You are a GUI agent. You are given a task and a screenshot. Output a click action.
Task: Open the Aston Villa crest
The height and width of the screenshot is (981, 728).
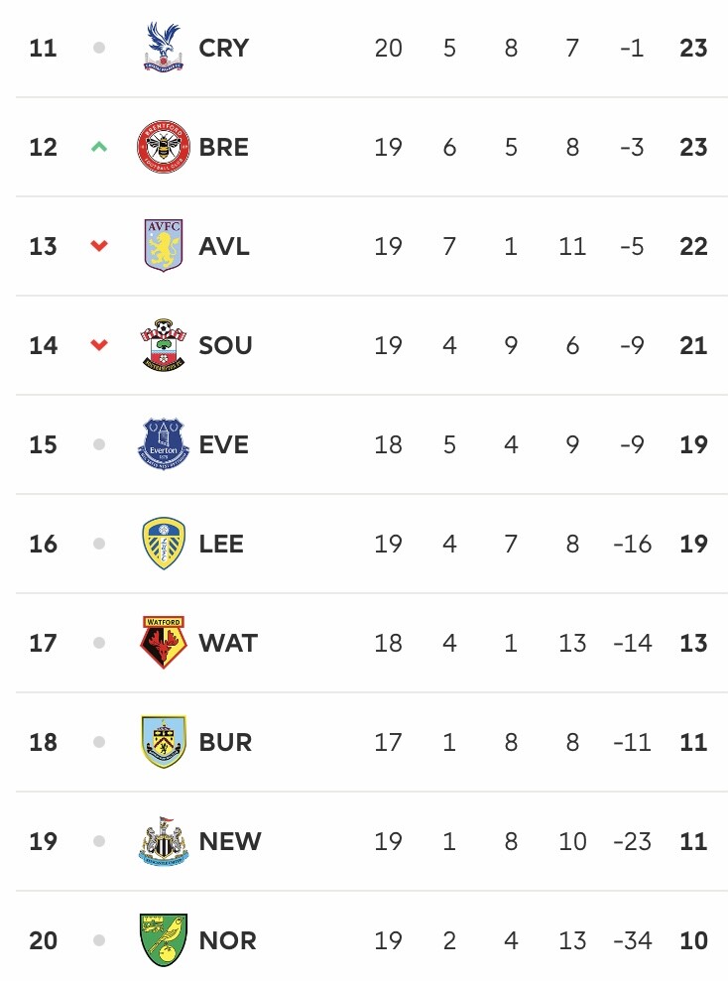(164, 245)
